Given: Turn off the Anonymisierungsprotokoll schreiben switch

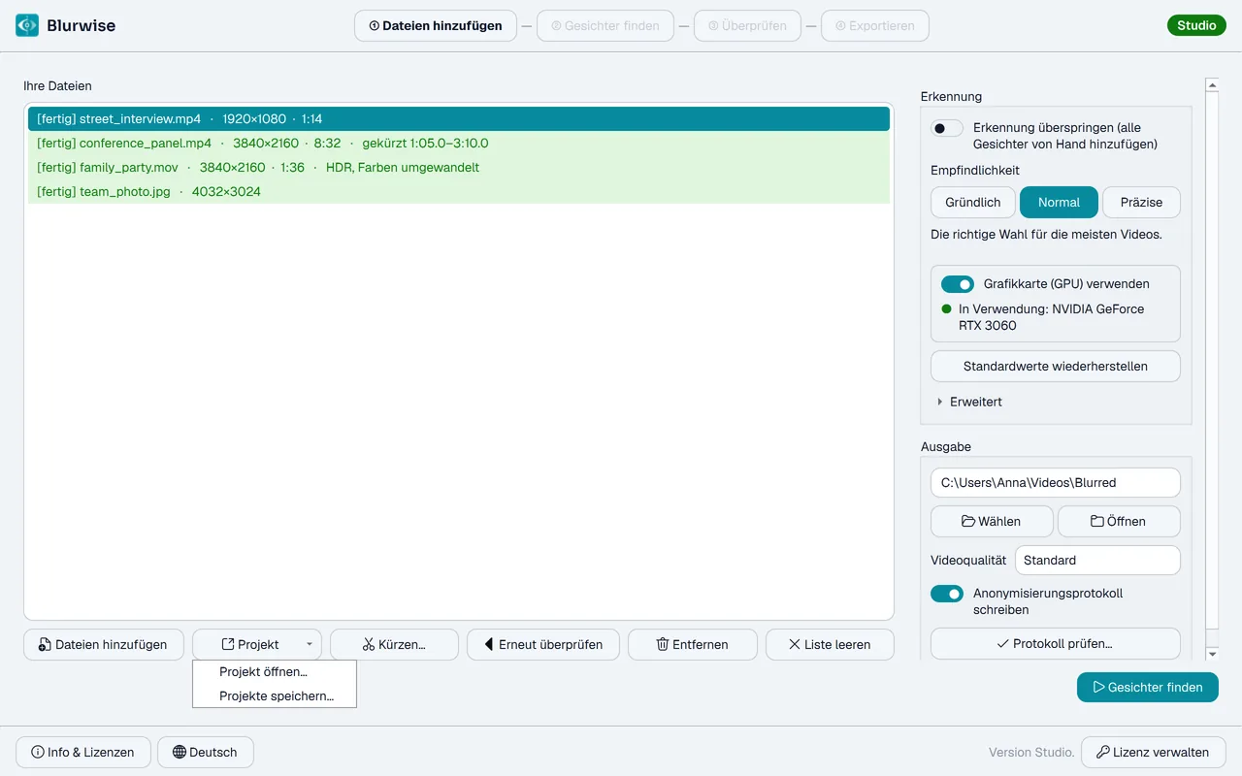Looking at the screenshot, I should [x=947, y=594].
